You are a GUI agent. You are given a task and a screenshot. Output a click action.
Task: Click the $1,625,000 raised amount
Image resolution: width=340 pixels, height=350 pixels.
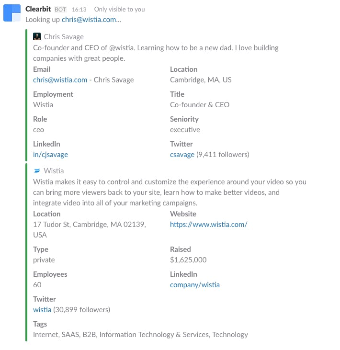(x=188, y=260)
